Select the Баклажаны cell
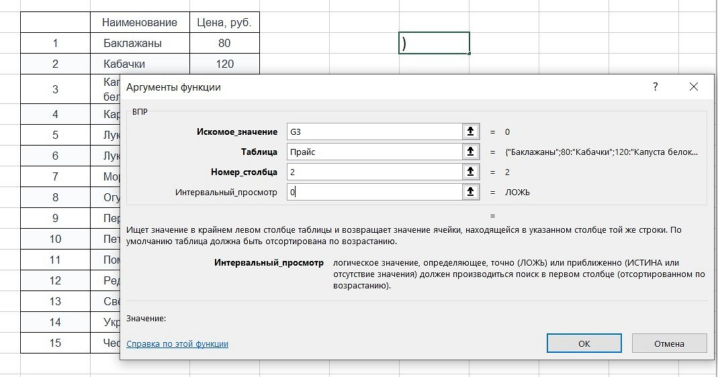718x377 pixels. tap(140, 43)
